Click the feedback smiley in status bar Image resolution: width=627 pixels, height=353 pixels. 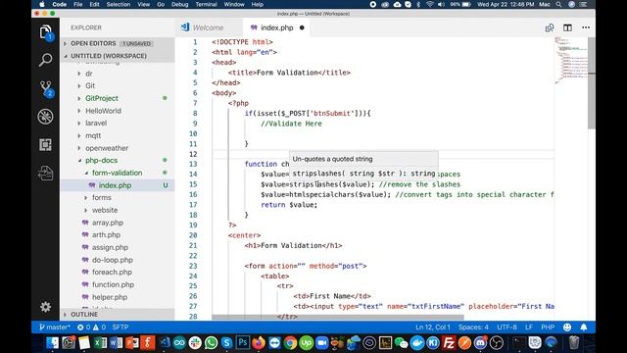point(567,327)
